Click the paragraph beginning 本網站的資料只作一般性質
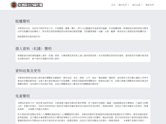Image resolution: width=166 pixels, height=124 pixels. click(x=83, y=106)
